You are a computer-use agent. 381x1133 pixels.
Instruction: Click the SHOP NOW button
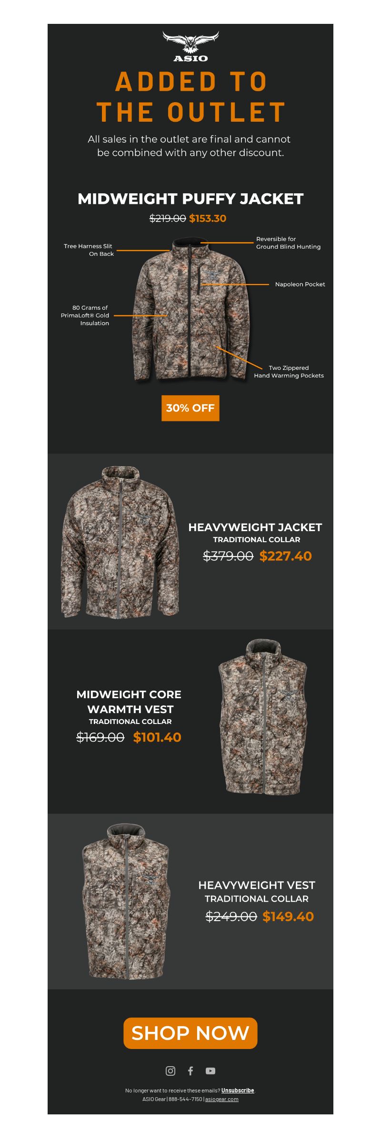pyautogui.click(x=190, y=1033)
